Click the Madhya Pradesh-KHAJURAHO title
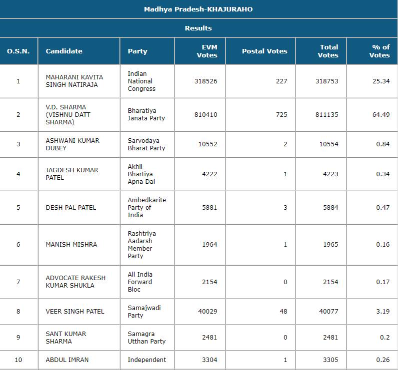The height and width of the screenshot is (370, 398). click(x=198, y=9)
